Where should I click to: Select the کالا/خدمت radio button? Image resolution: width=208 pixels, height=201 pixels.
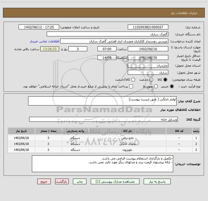coord(133,80)
